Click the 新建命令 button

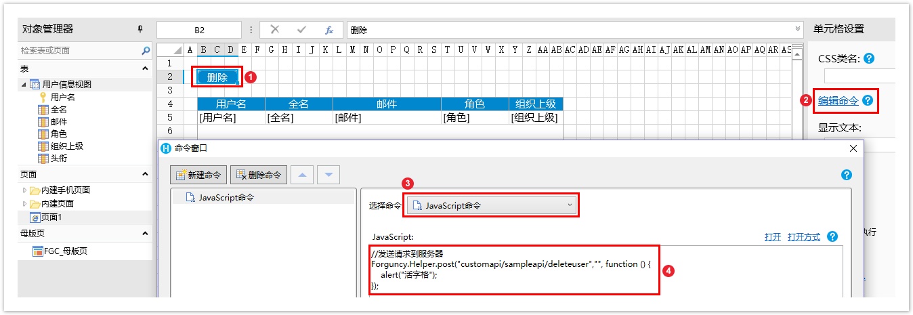[x=198, y=175]
